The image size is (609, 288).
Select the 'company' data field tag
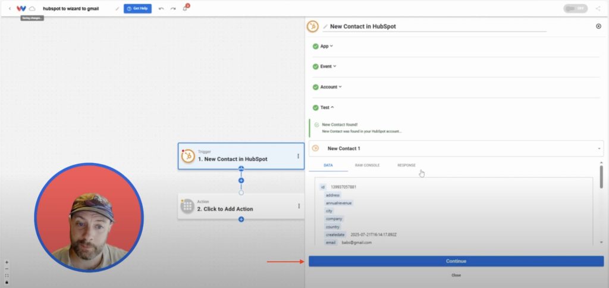point(334,219)
